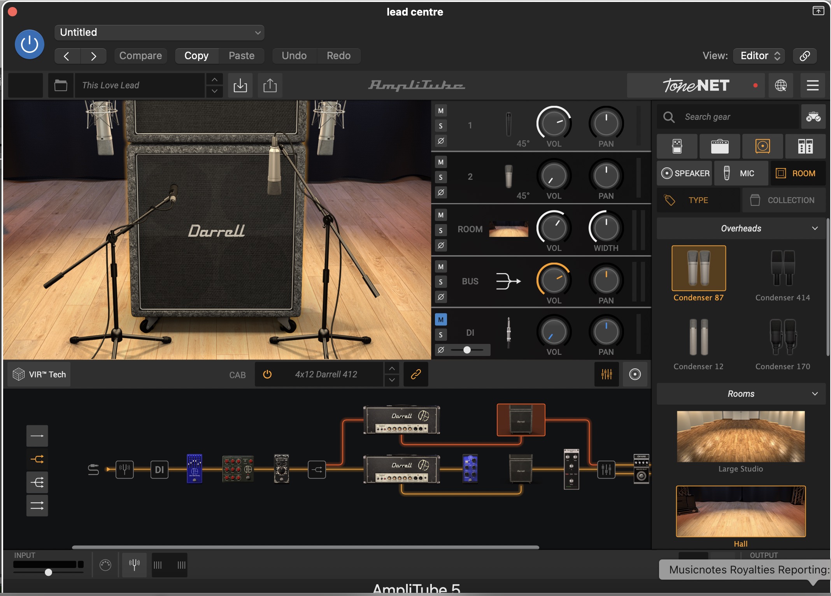831x596 pixels.
Task: Click the BUS VOL knob
Action: click(554, 280)
